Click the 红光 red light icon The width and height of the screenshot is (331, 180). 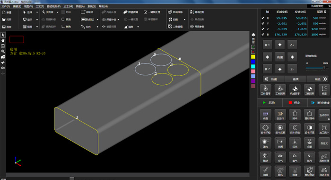pos(295,143)
